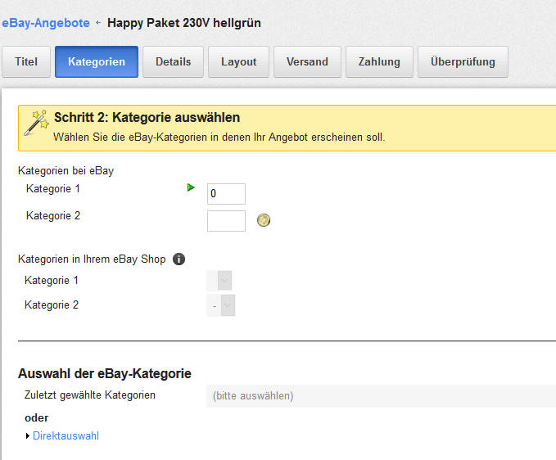
Task: Switch to the Zahlung tab
Action: point(379,61)
